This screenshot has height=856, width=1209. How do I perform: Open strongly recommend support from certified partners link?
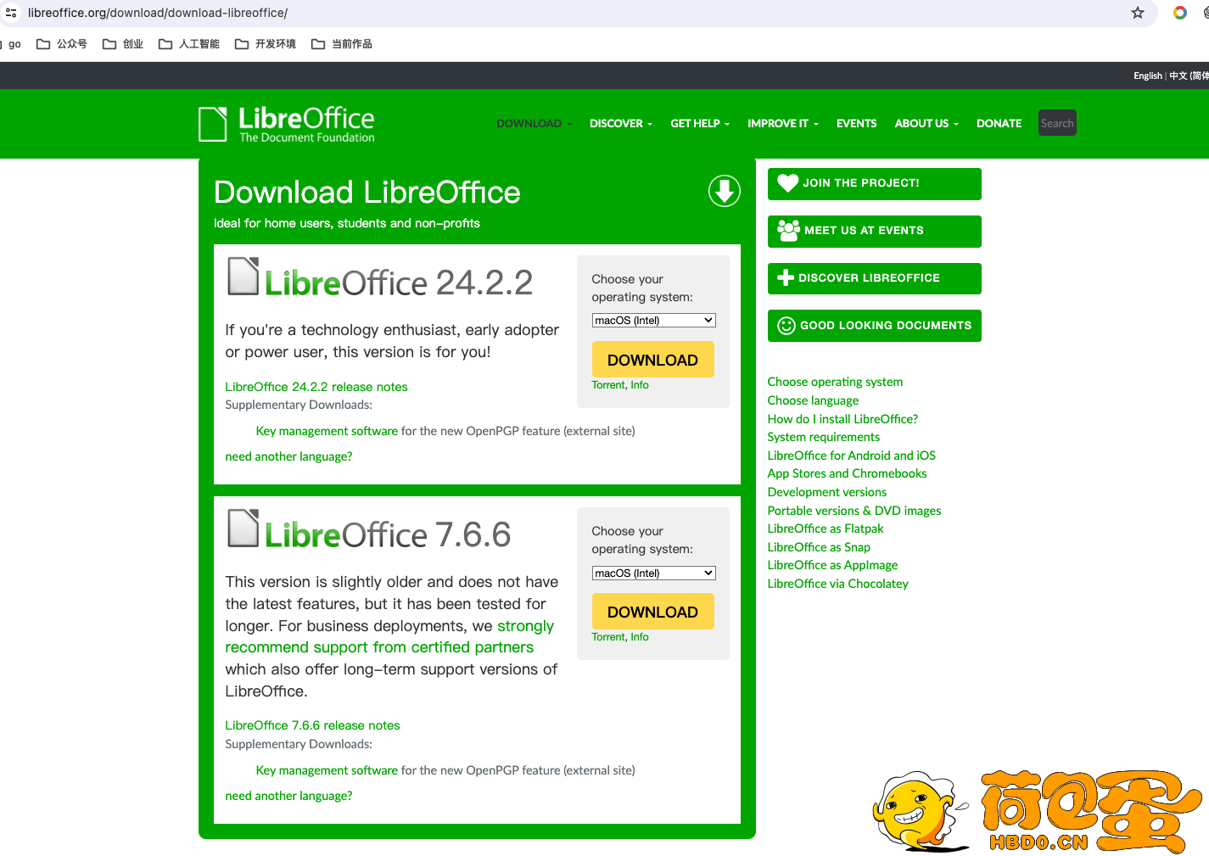[389, 637]
